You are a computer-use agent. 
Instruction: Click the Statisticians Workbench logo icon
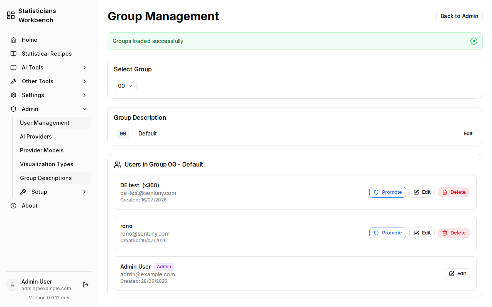pos(11,15)
